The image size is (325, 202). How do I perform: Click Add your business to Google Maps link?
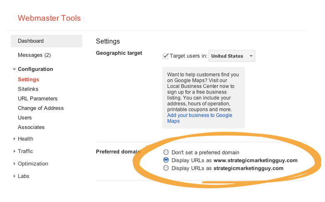[x=200, y=118]
